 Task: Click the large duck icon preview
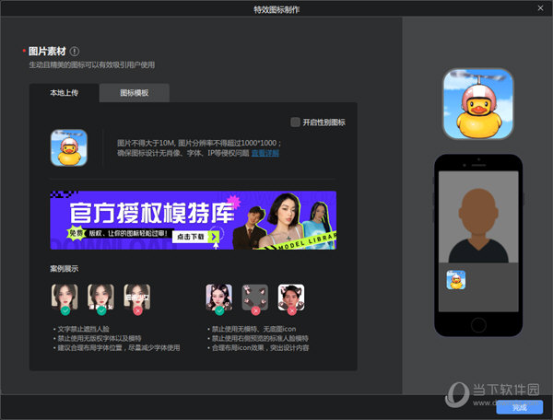point(478,104)
